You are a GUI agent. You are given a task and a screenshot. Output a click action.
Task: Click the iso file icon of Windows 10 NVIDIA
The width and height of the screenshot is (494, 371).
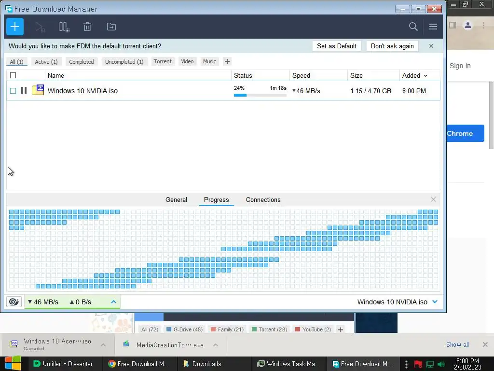[x=38, y=90]
